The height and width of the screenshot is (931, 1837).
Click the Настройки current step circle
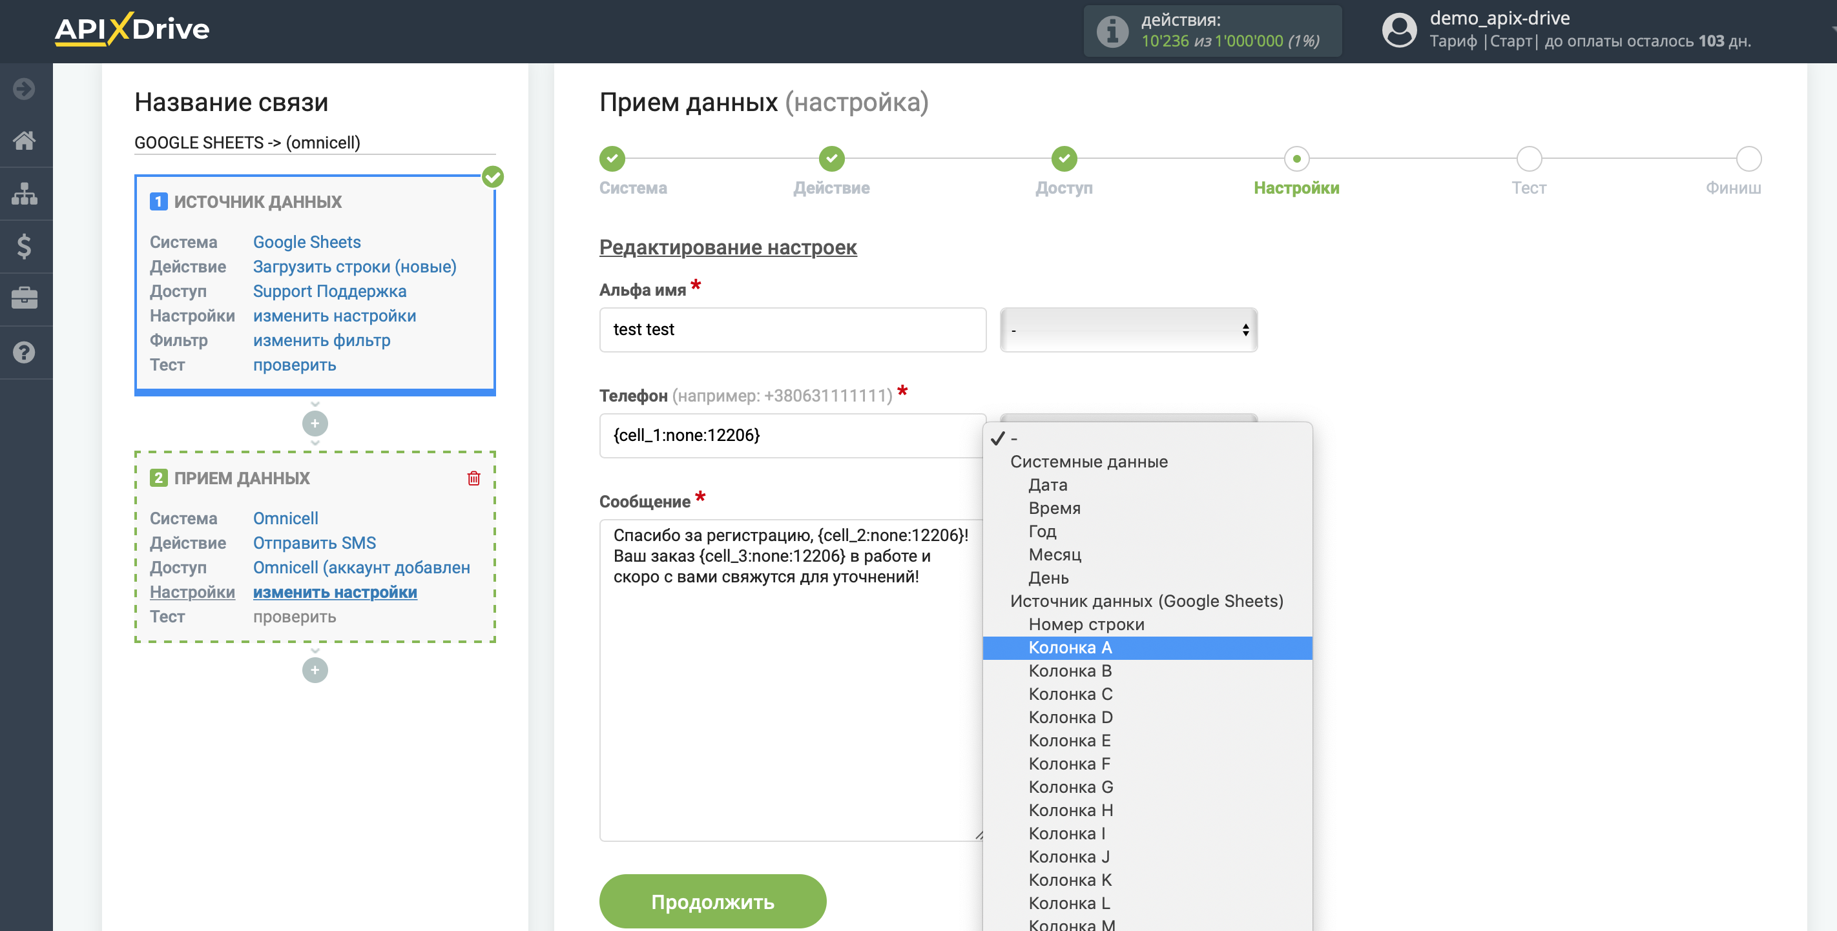(x=1296, y=159)
